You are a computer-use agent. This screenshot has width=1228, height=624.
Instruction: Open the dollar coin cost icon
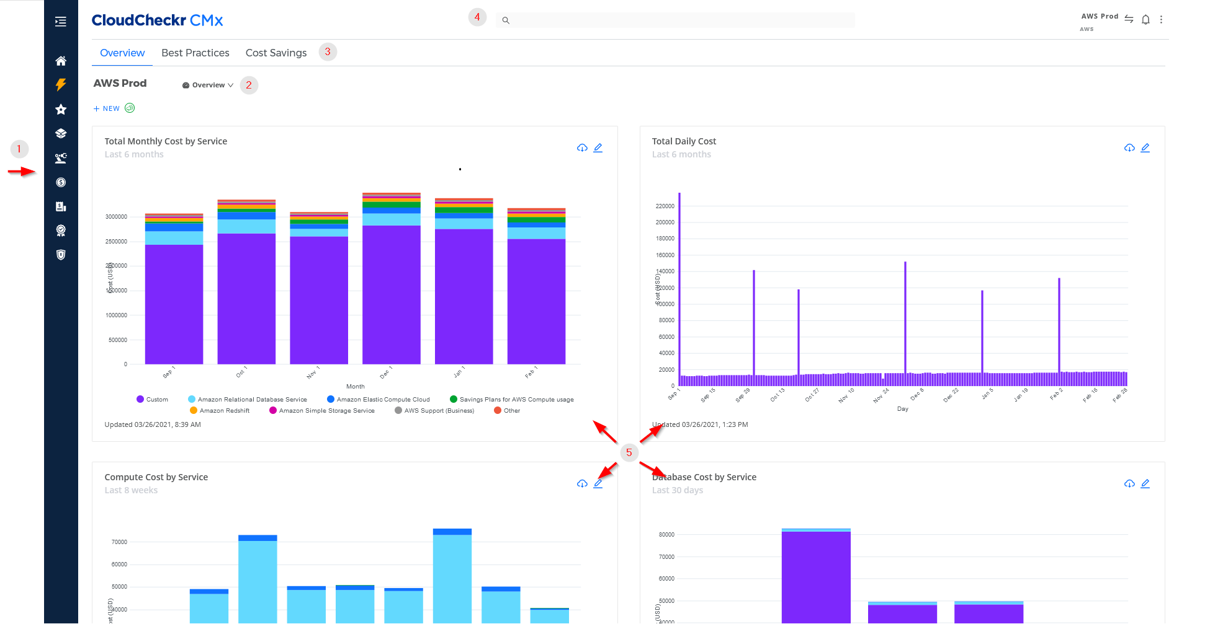(x=61, y=182)
